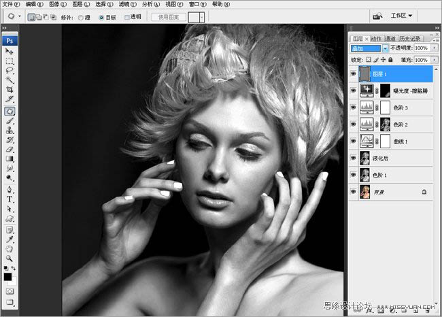Screen dimensions: 442x317
Task: Select the Hand tool
Action: tap(10, 249)
